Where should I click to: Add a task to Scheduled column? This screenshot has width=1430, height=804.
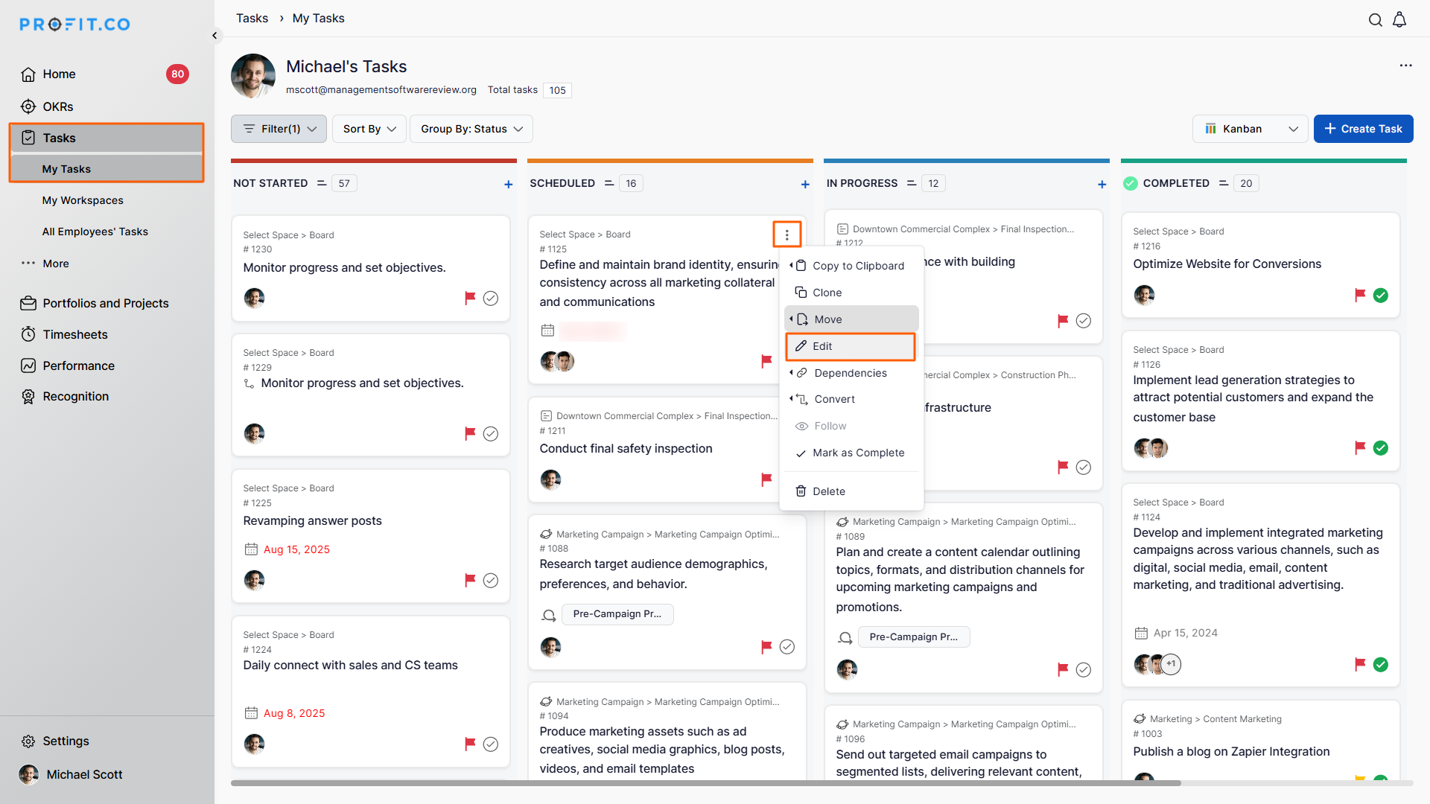[x=805, y=184]
